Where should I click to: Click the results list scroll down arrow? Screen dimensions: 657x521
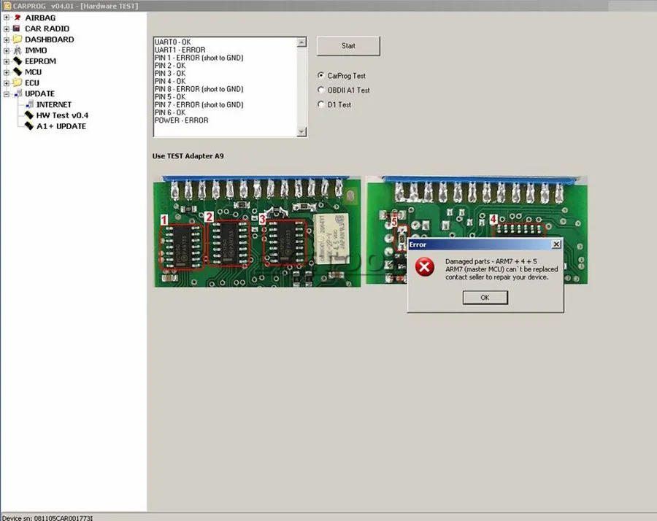point(301,132)
